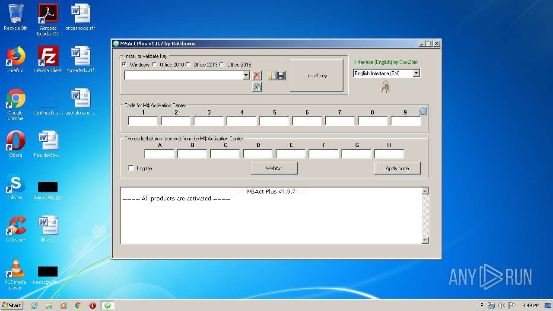Click the taskbar clock 8:49 PM
This screenshot has width=553, height=311.
[531, 305]
